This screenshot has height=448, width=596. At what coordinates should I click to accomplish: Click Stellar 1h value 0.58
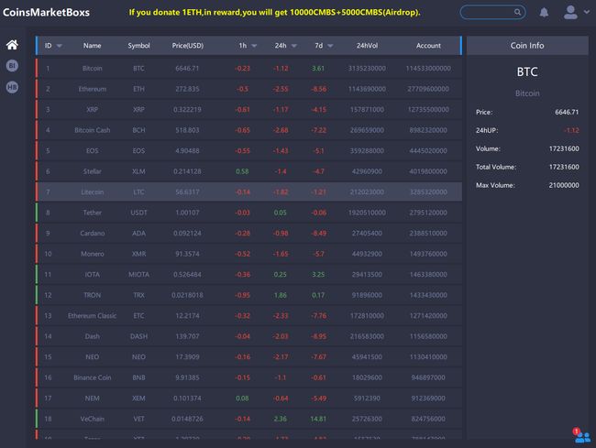pyautogui.click(x=242, y=171)
